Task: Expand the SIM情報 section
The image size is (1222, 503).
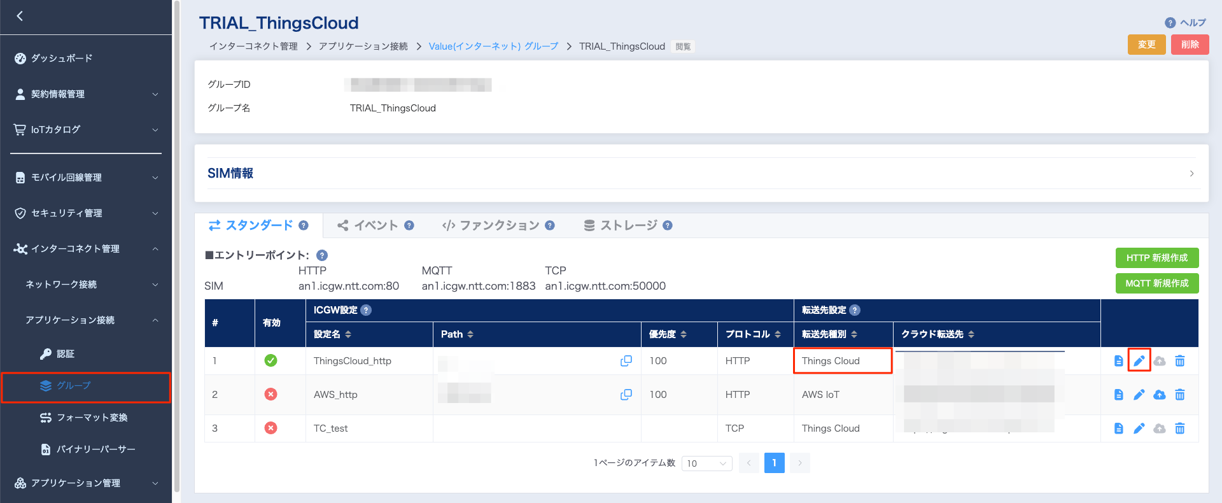Action: (x=1191, y=173)
